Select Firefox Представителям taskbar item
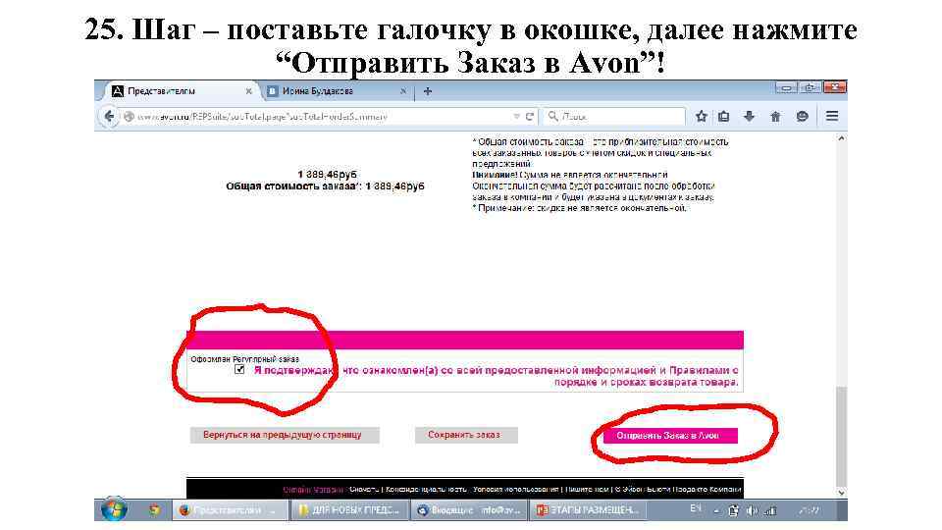Viewport: 942px width, 530px height. [x=230, y=510]
